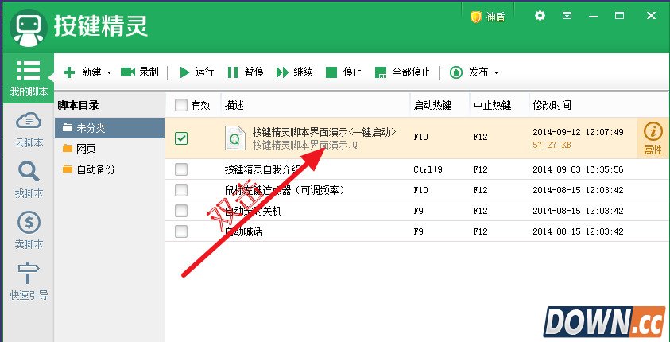670x342 pixels.
Task: Click the 脚本目录 panel heading
Action: point(78,105)
